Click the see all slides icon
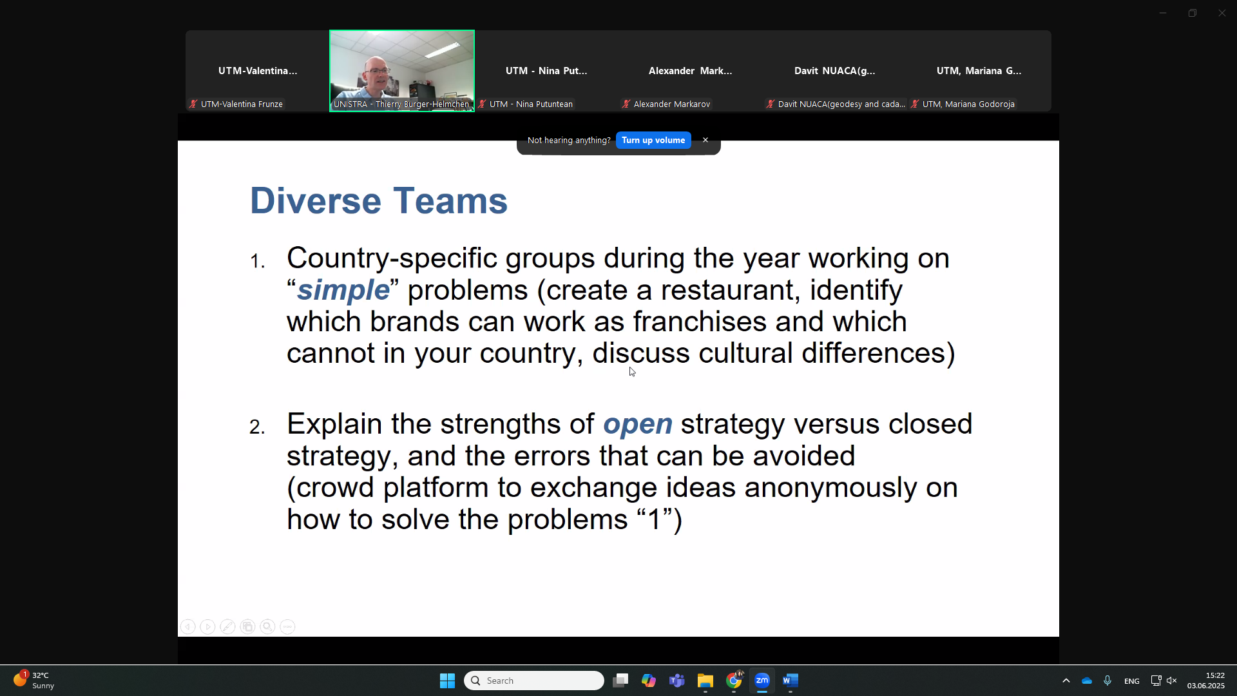Viewport: 1237px width, 696px height. [247, 626]
